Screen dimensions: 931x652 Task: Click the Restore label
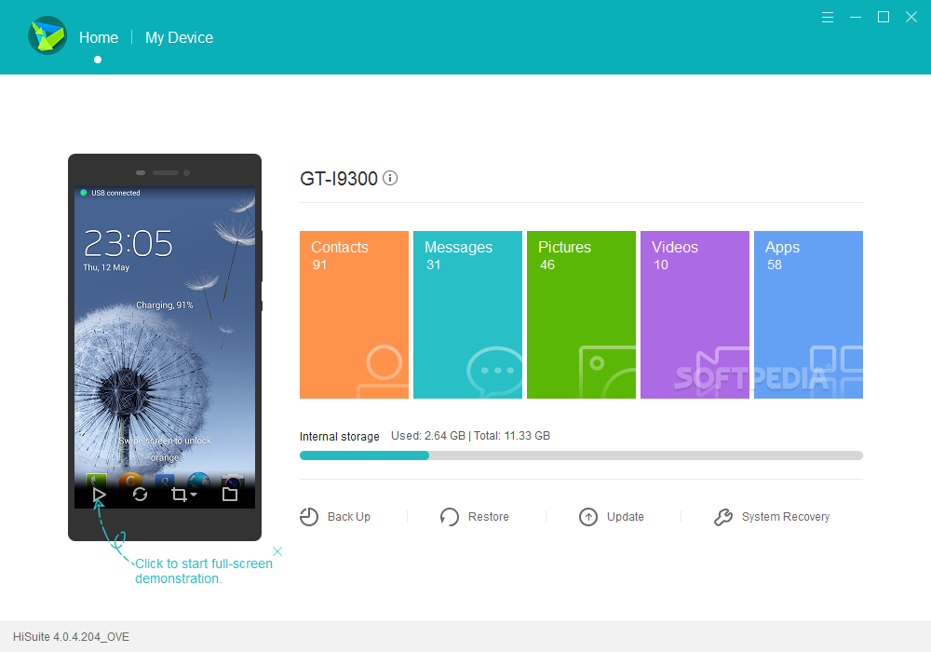pos(488,517)
